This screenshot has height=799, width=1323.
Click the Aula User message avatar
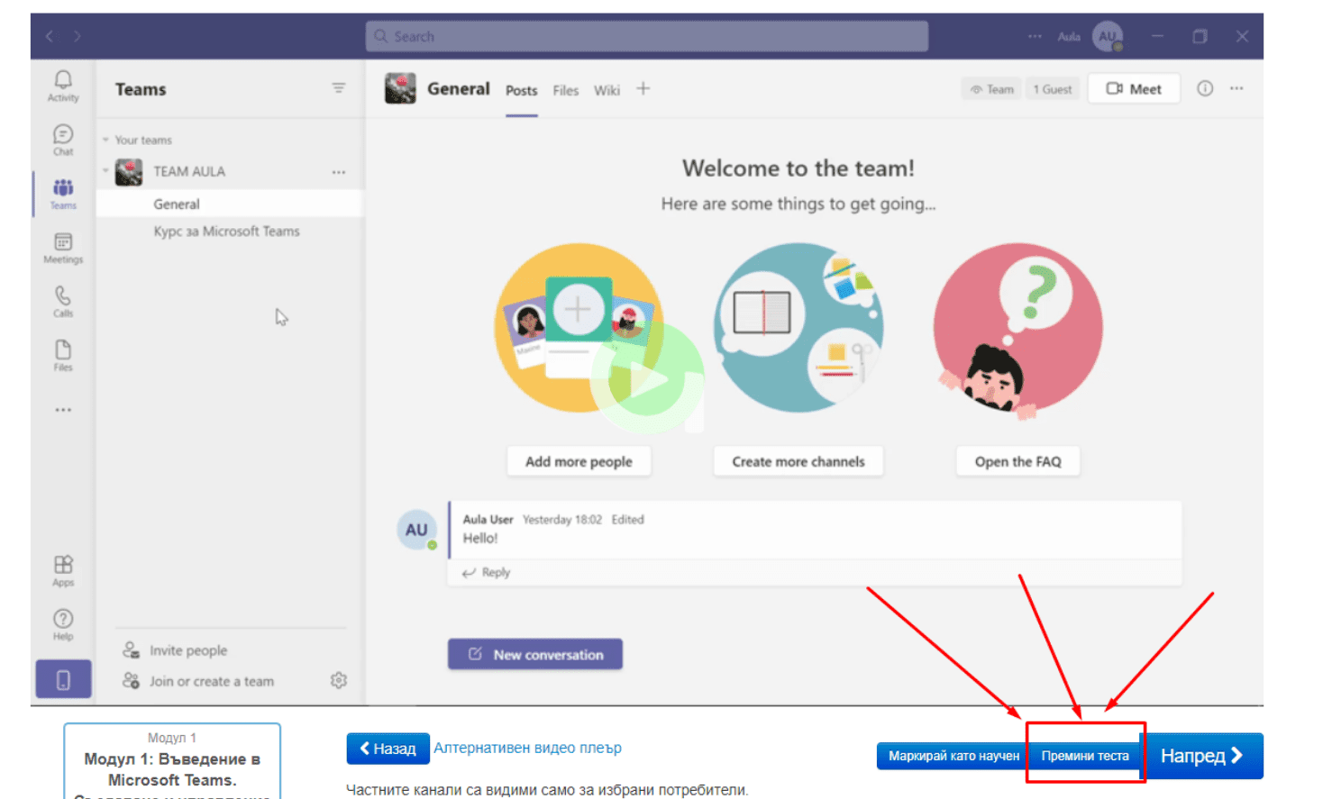point(416,530)
